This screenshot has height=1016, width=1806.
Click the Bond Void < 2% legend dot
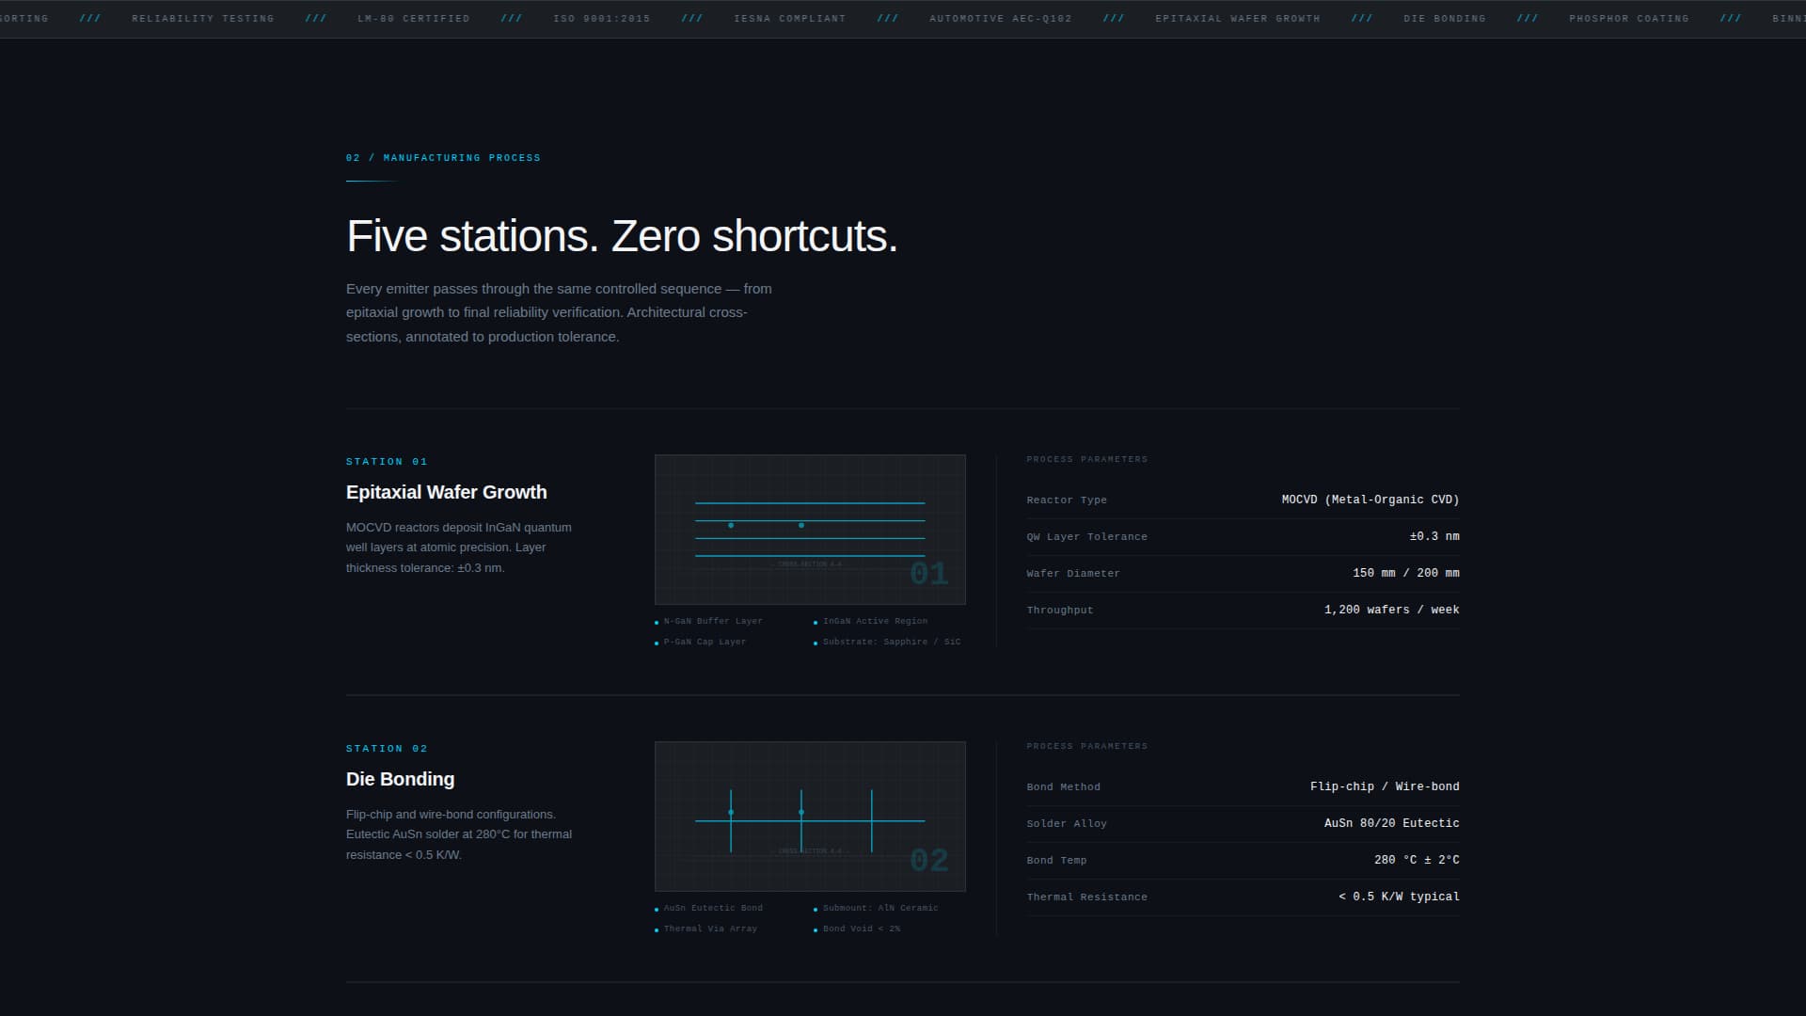pos(816,929)
